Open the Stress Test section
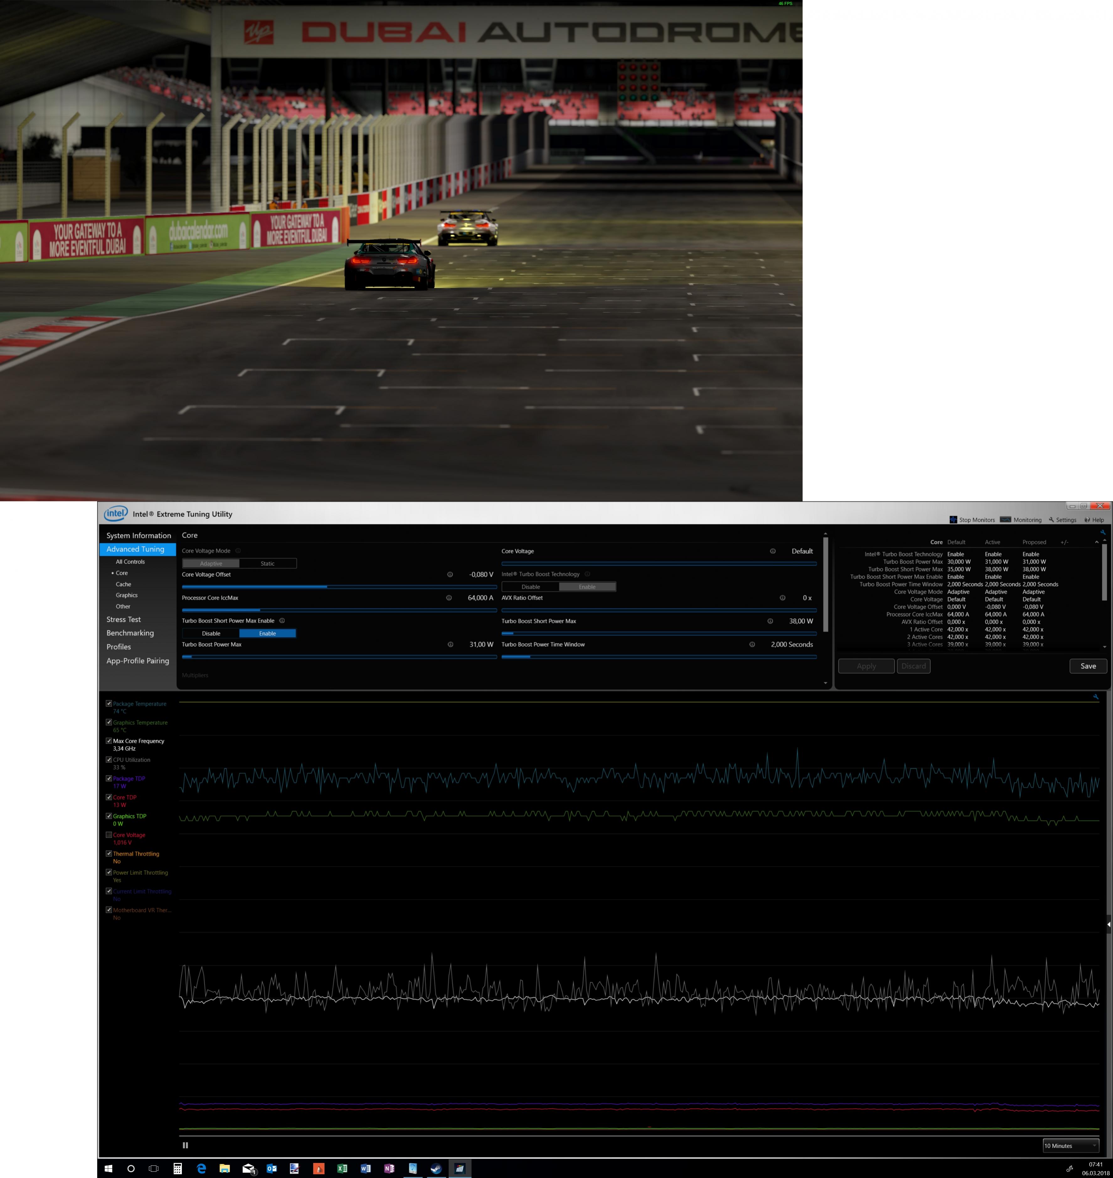 pos(123,620)
